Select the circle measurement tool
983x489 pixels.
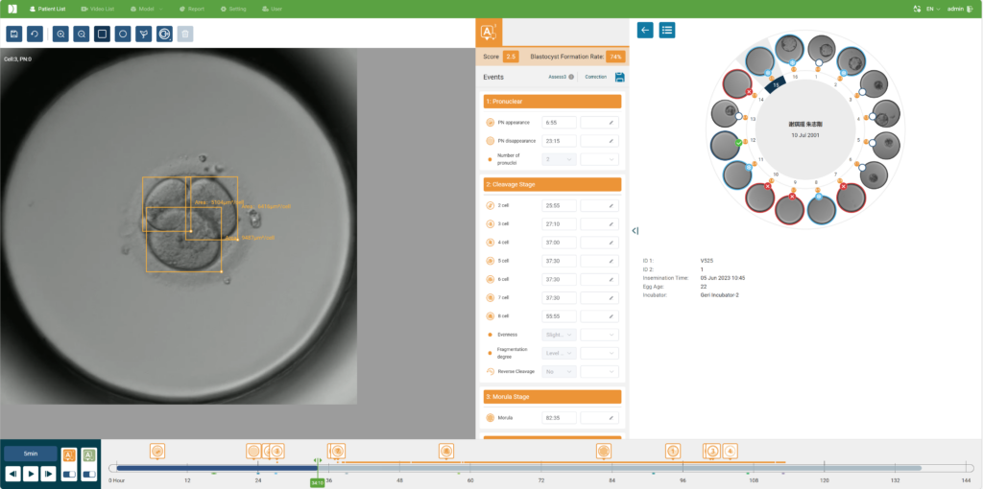coord(123,34)
